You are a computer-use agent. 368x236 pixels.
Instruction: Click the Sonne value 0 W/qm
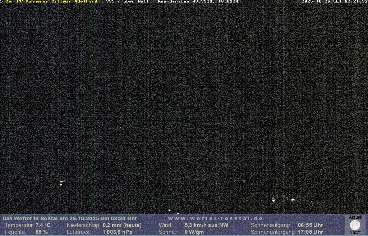tap(194, 232)
